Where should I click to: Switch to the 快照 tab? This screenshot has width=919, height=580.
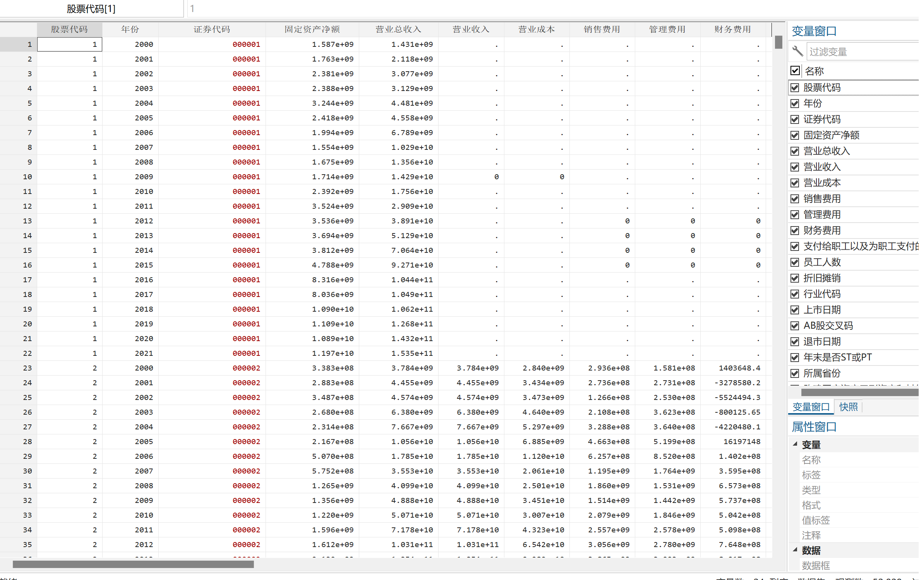pos(848,407)
